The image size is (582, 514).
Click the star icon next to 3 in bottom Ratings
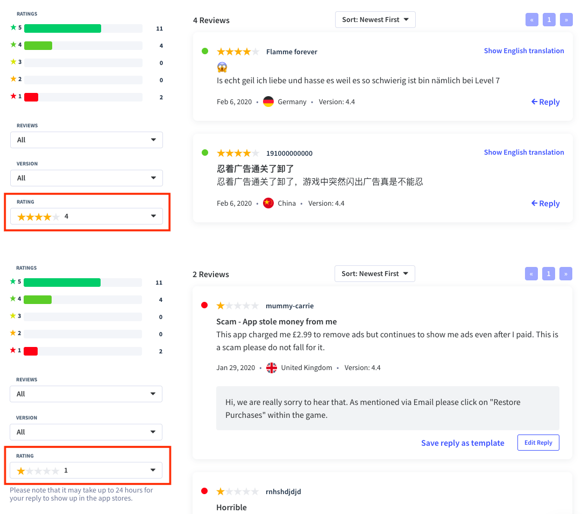click(x=13, y=316)
